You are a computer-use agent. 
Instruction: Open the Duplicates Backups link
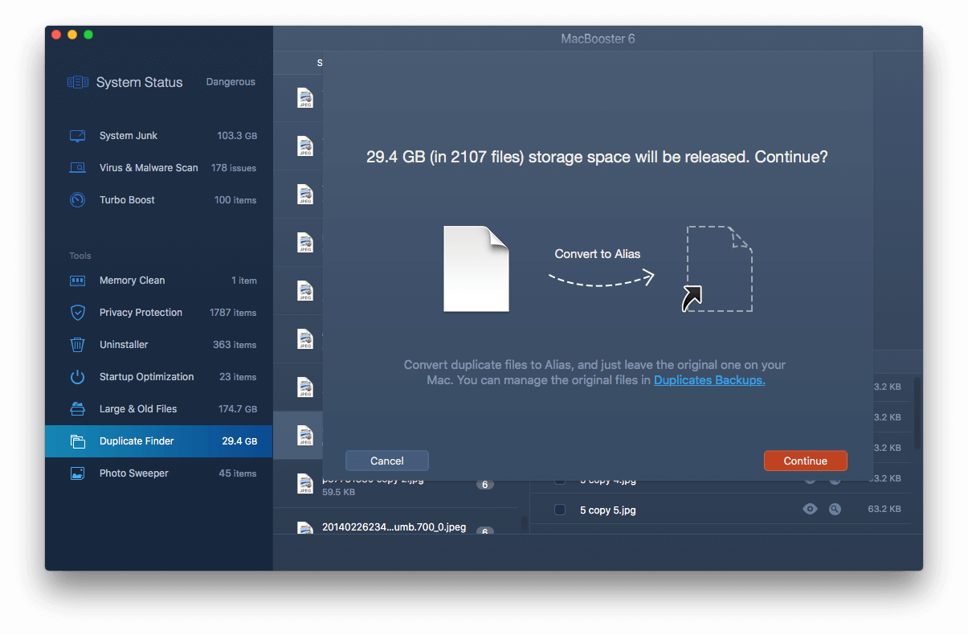pyautogui.click(x=709, y=380)
